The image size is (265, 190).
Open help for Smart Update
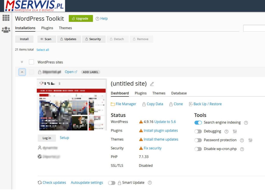pyautogui.click(x=150, y=182)
